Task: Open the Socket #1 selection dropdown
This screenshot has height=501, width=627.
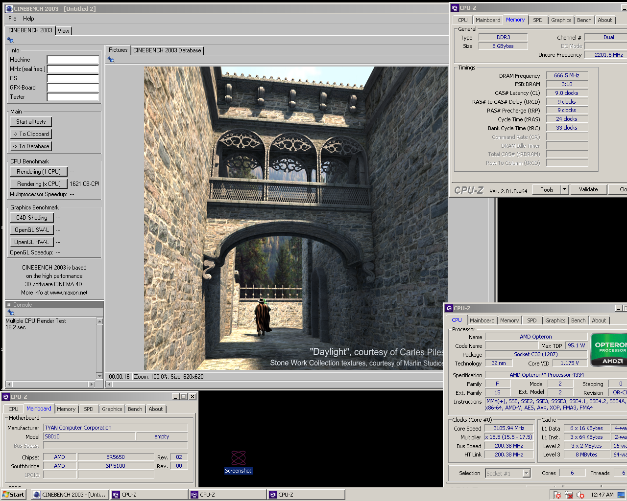Action: coord(526,473)
